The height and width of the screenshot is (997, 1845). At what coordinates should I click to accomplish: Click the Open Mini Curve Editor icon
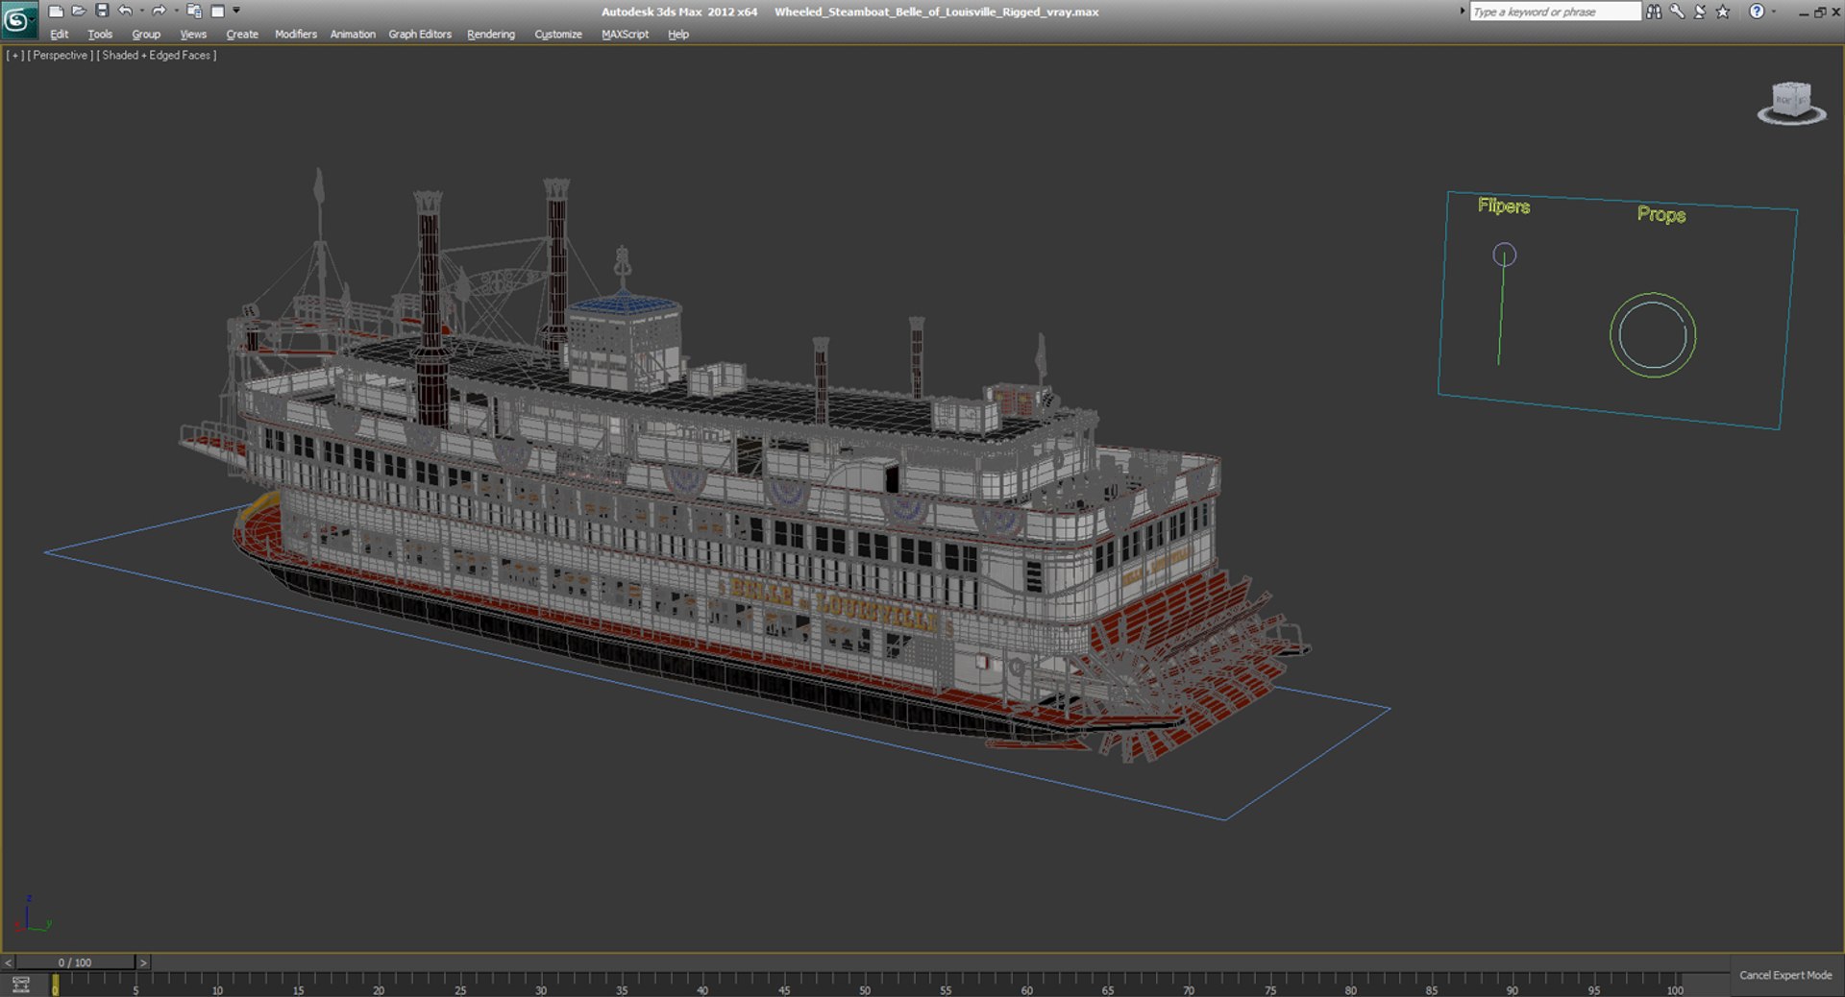point(20,985)
